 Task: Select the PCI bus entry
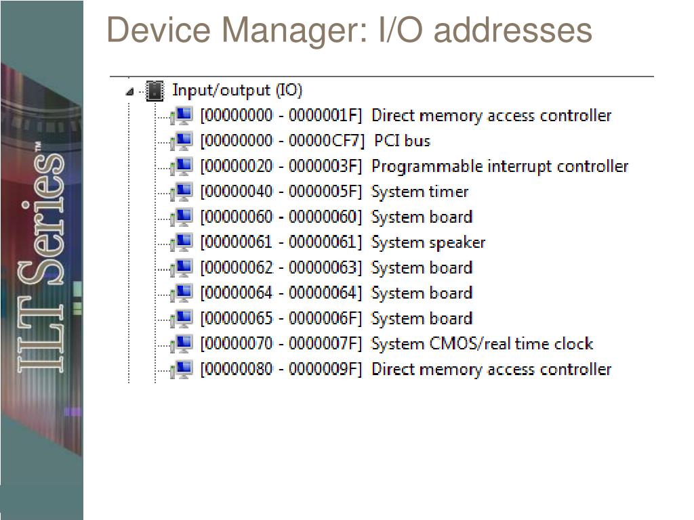pos(315,141)
